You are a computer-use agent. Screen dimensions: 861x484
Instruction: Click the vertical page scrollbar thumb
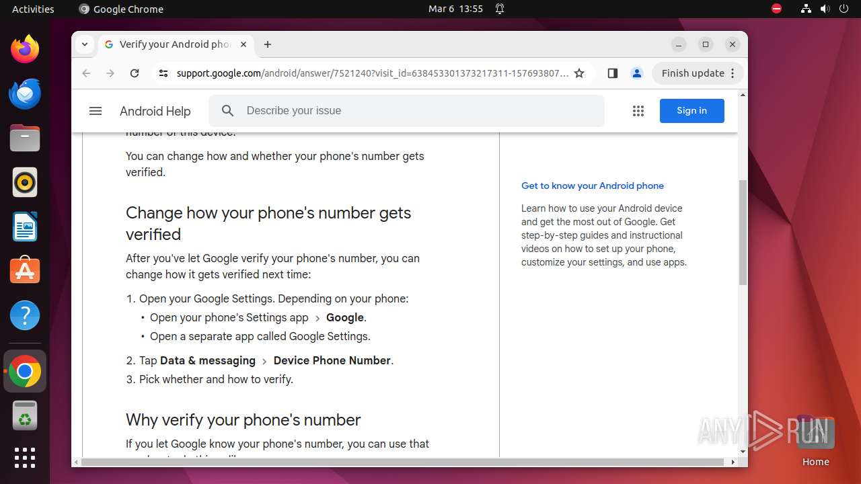(743, 232)
